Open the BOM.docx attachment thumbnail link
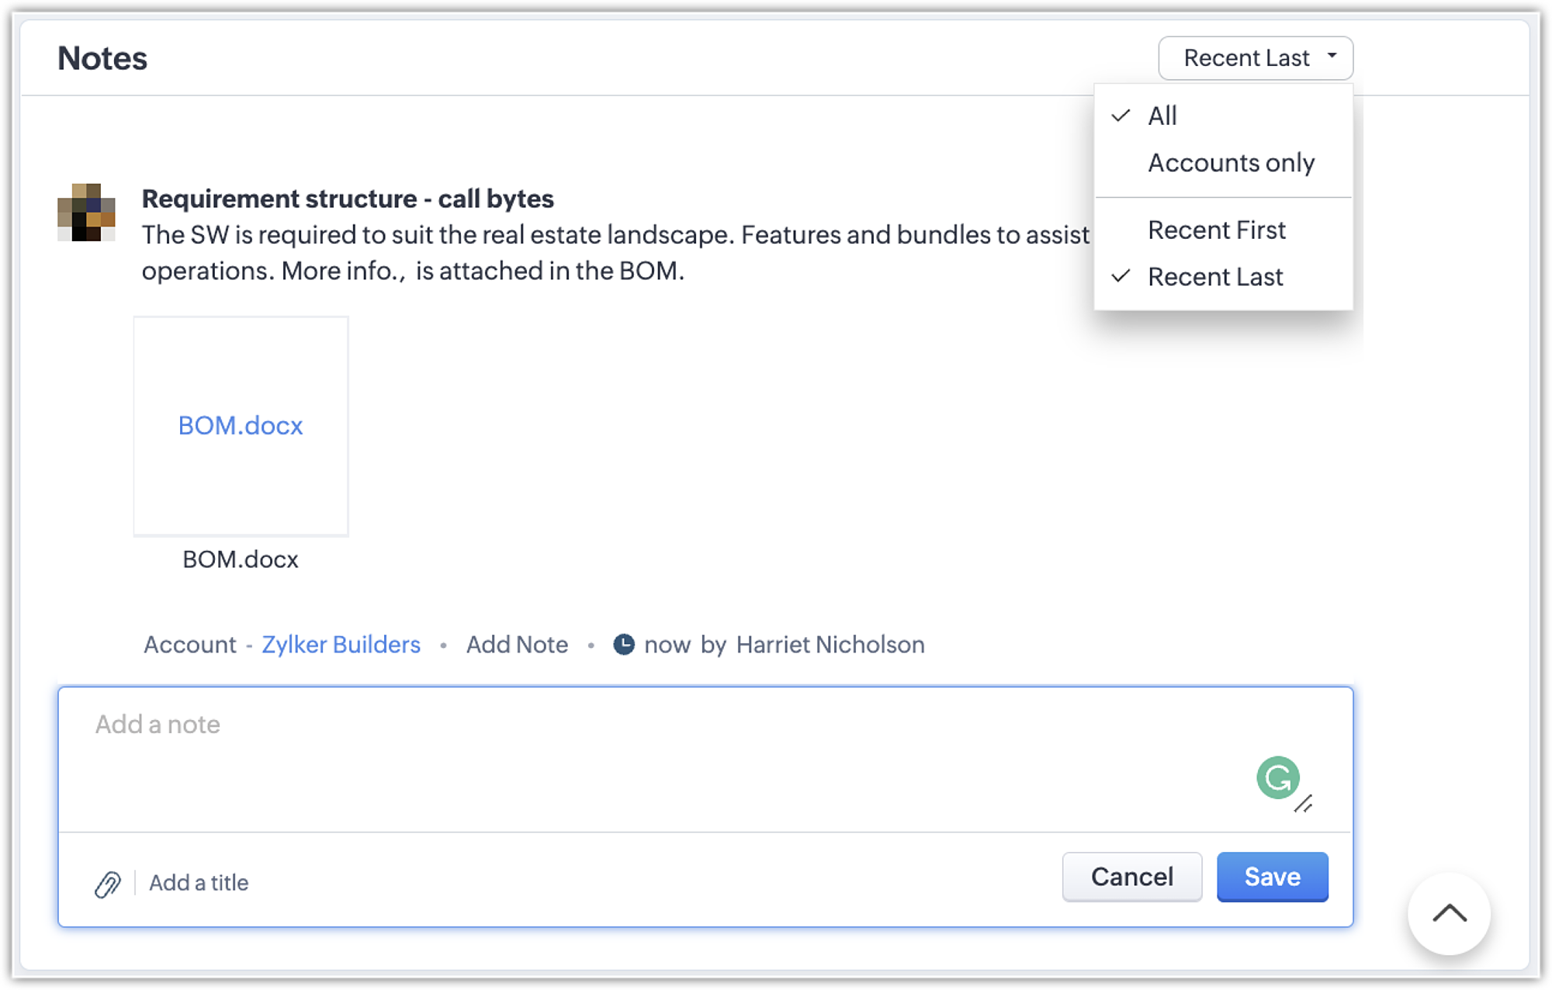 pyautogui.click(x=241, y=426)
